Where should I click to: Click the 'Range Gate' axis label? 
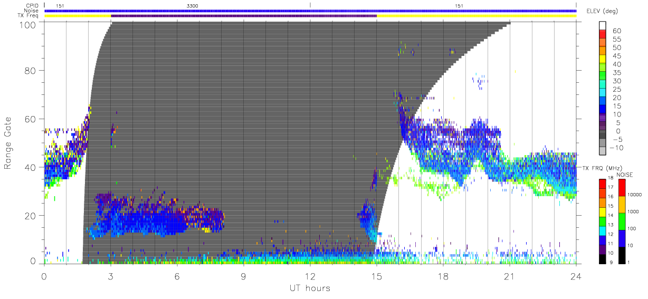click(8, 142)
